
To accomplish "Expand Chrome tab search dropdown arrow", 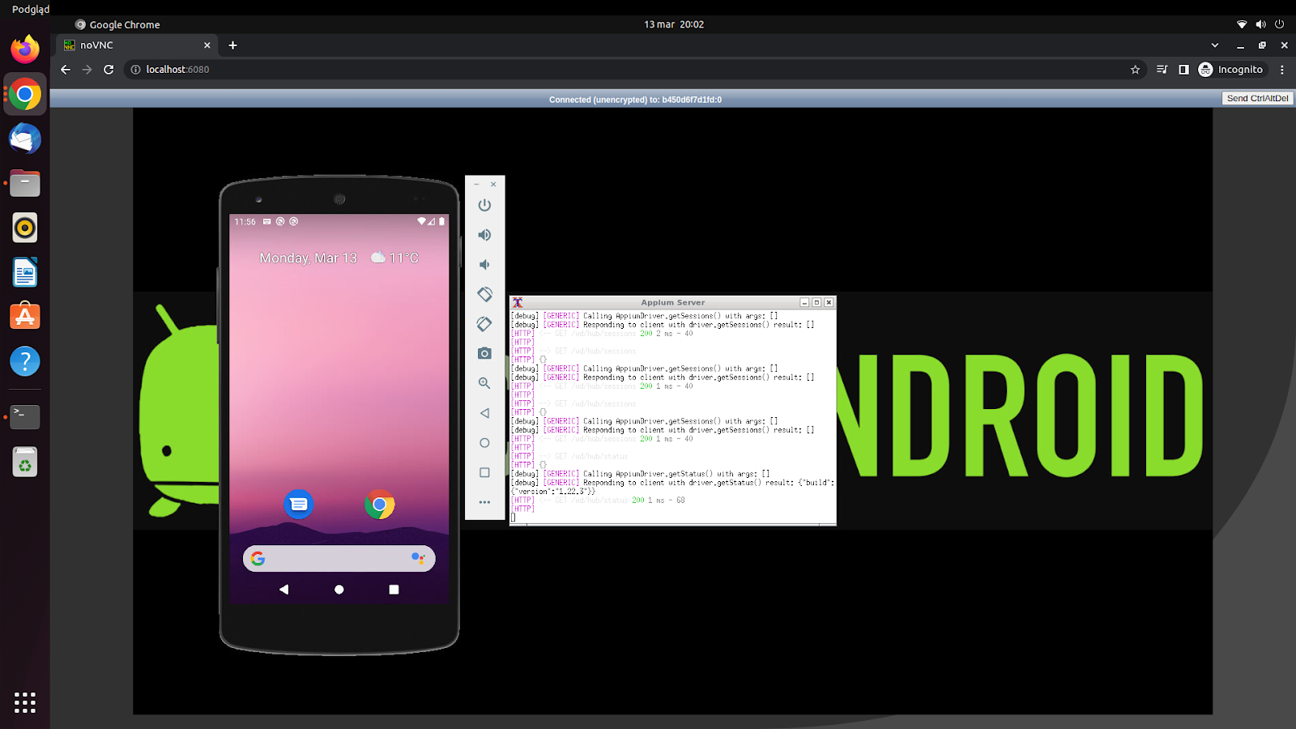I will point(1214,45).
